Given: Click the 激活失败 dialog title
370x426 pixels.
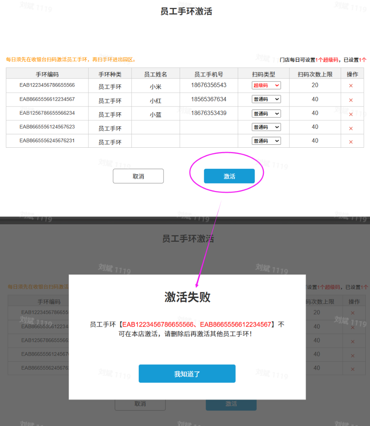Looking at the screenshot, I should (187, 297).
